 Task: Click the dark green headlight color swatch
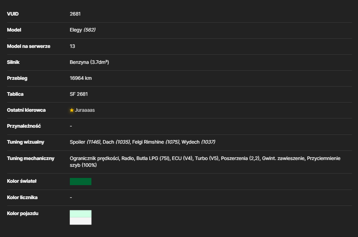point(81,182)
